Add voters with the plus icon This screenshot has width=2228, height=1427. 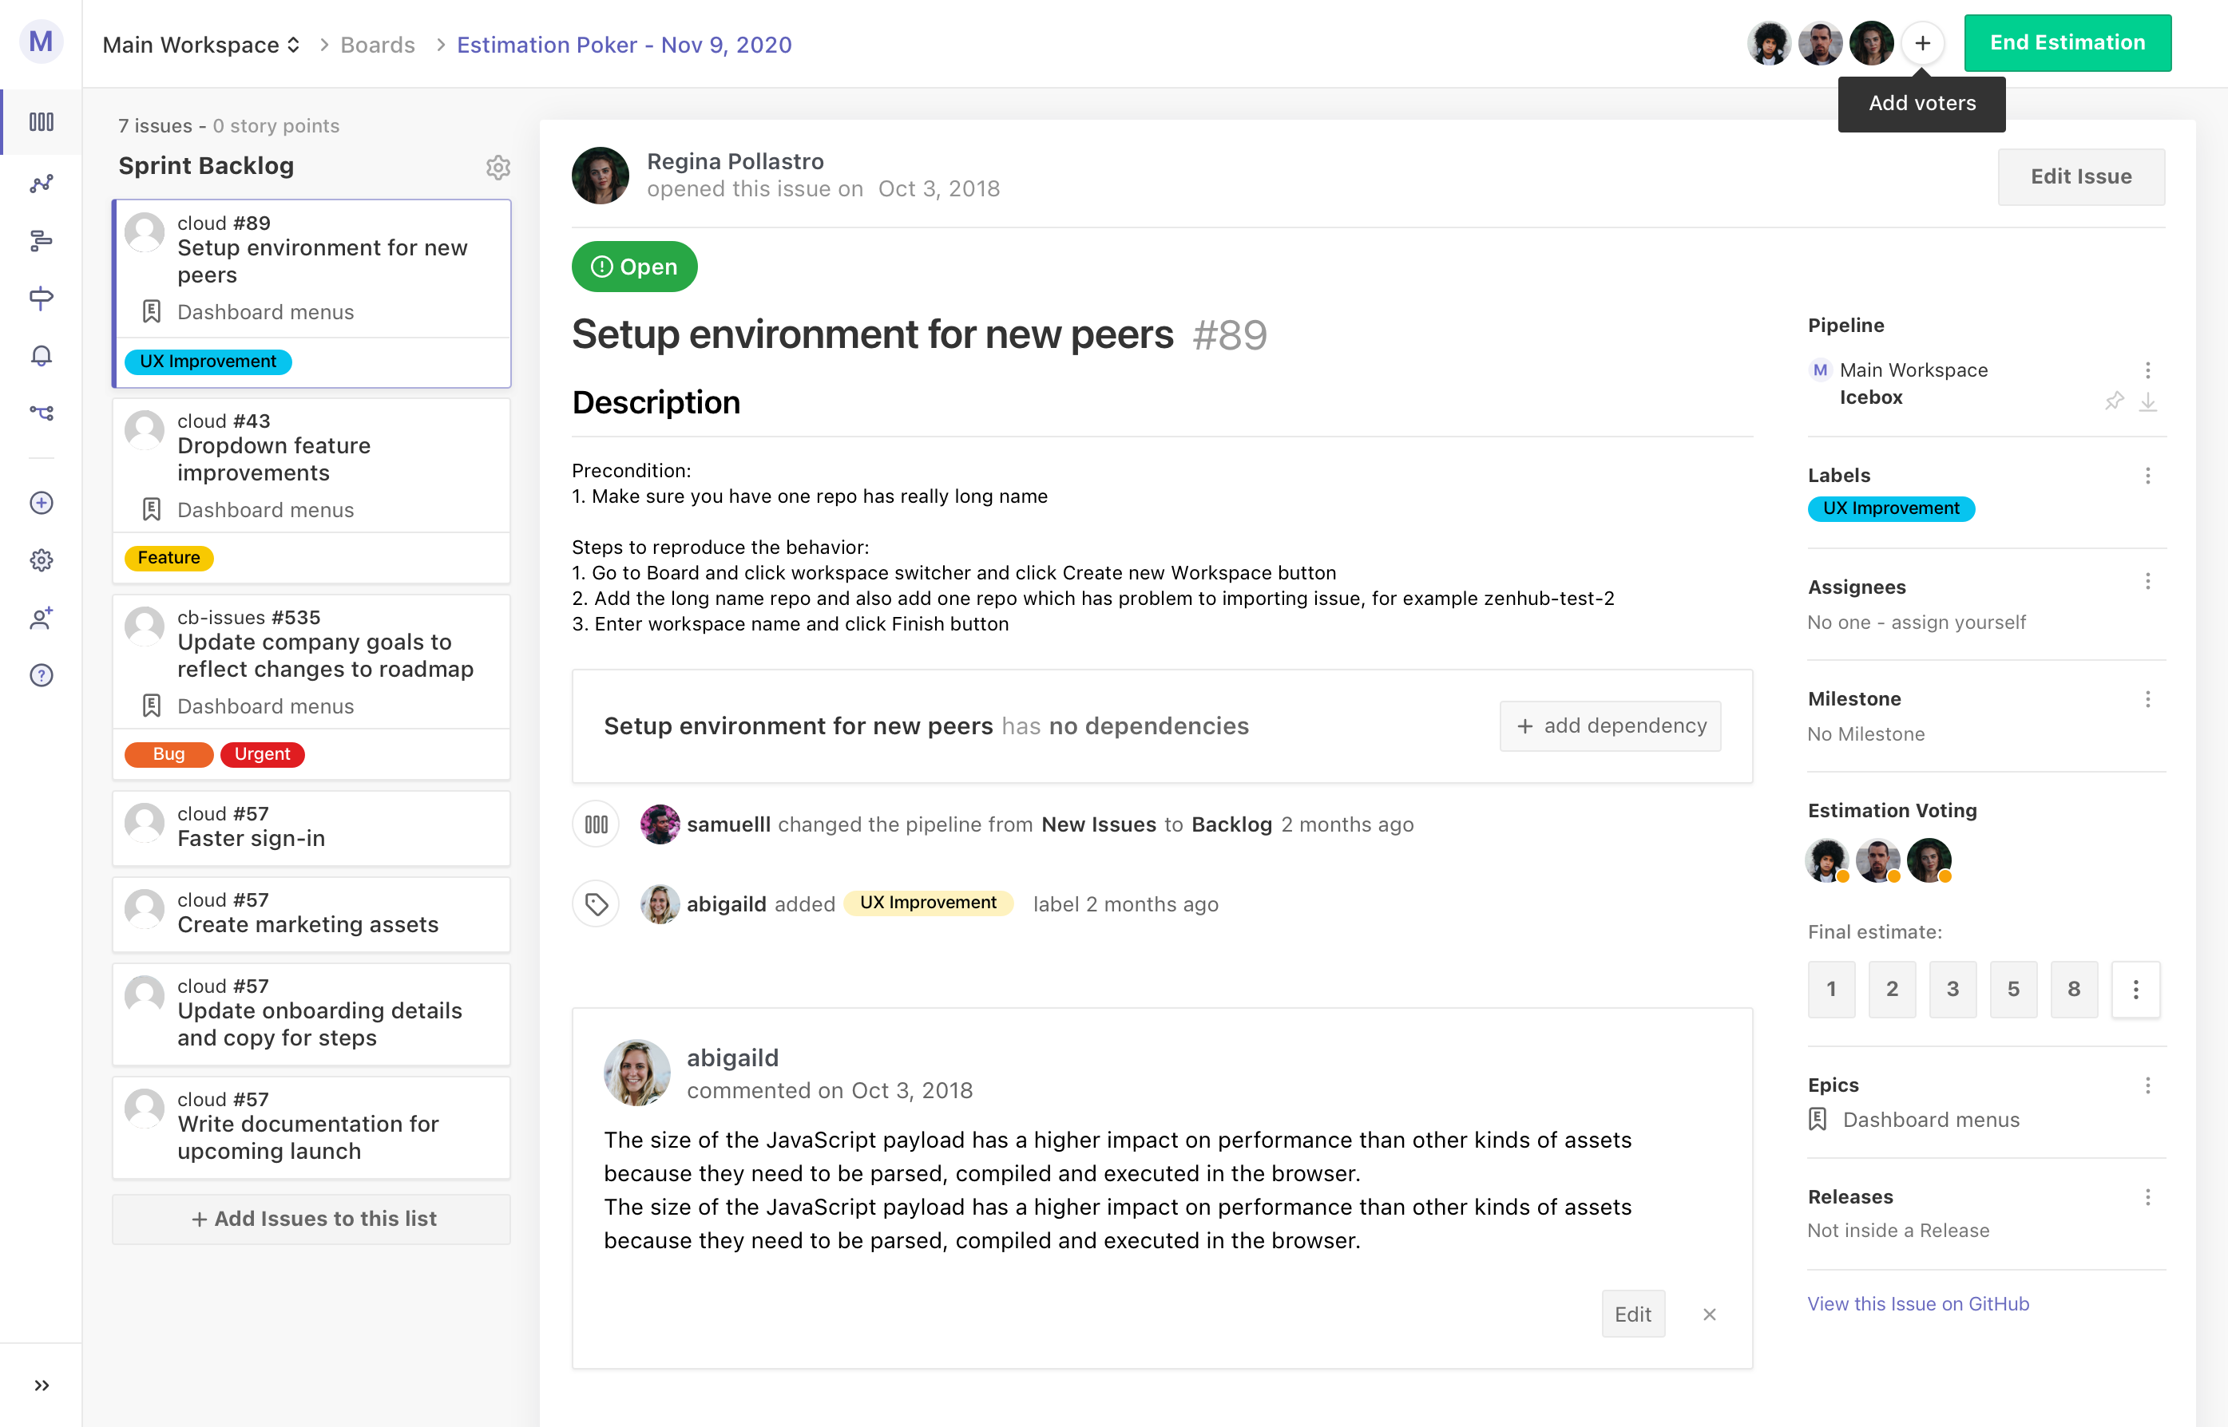[1922, 44]
